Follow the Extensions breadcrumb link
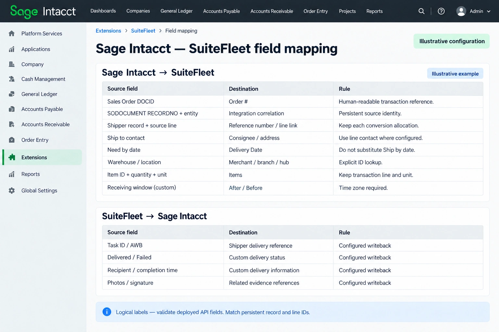The image size is (499, 332). pyautogui.click(x=108, y=31)
